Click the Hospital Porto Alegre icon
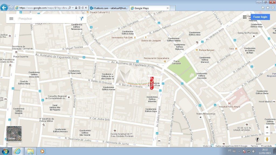 (229, 103)
